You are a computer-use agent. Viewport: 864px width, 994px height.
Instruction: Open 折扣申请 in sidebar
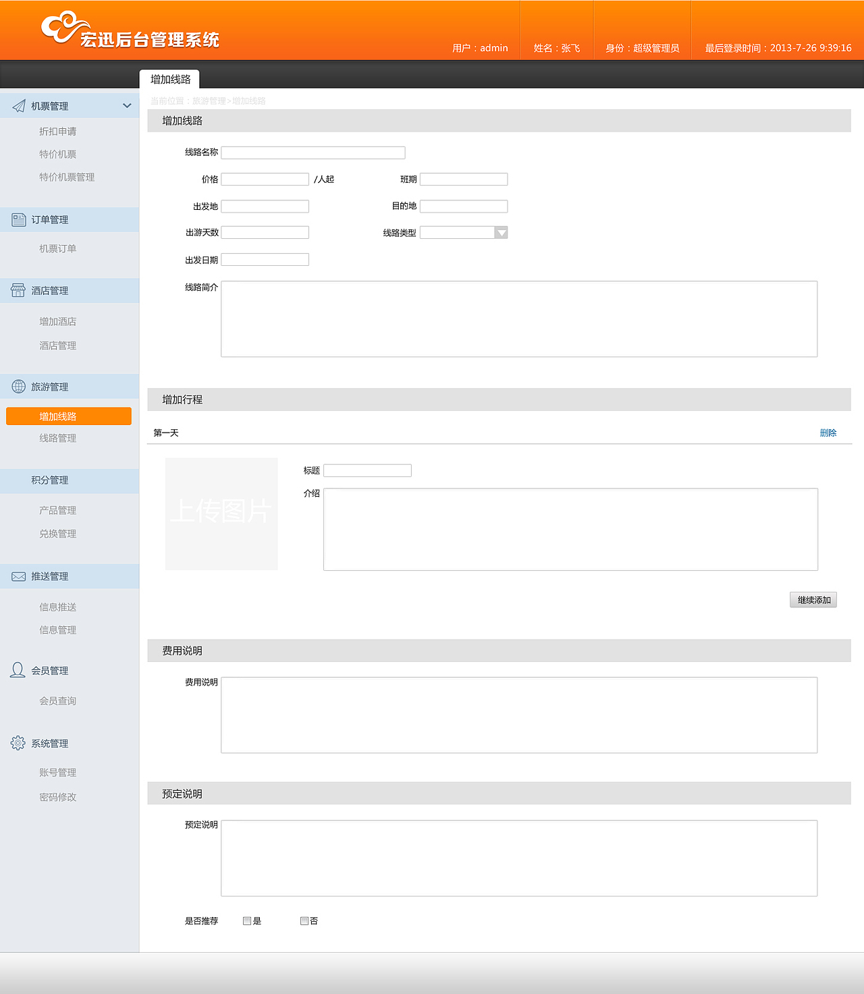coord(58,132)
